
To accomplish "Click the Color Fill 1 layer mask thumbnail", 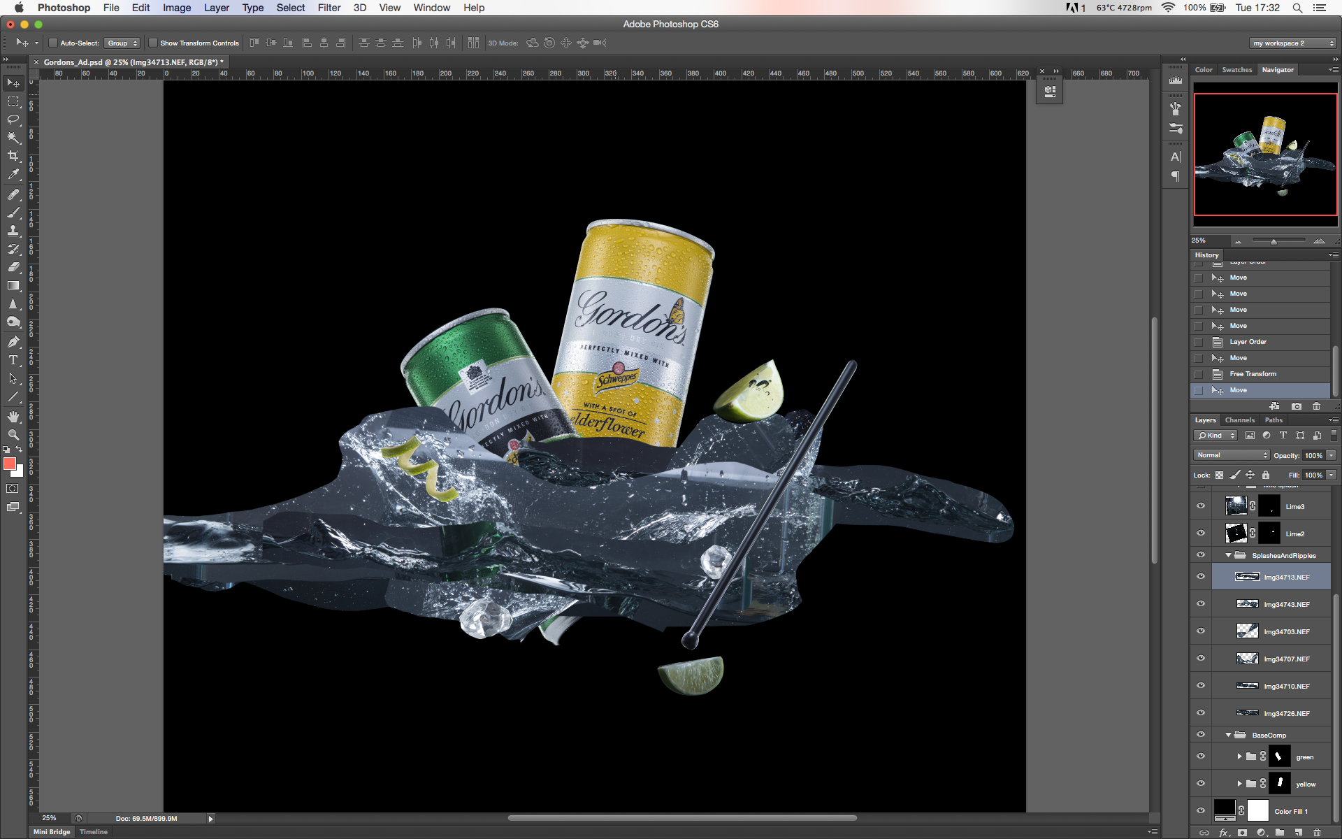I will pyautogui.click(x=1258, y=811).
